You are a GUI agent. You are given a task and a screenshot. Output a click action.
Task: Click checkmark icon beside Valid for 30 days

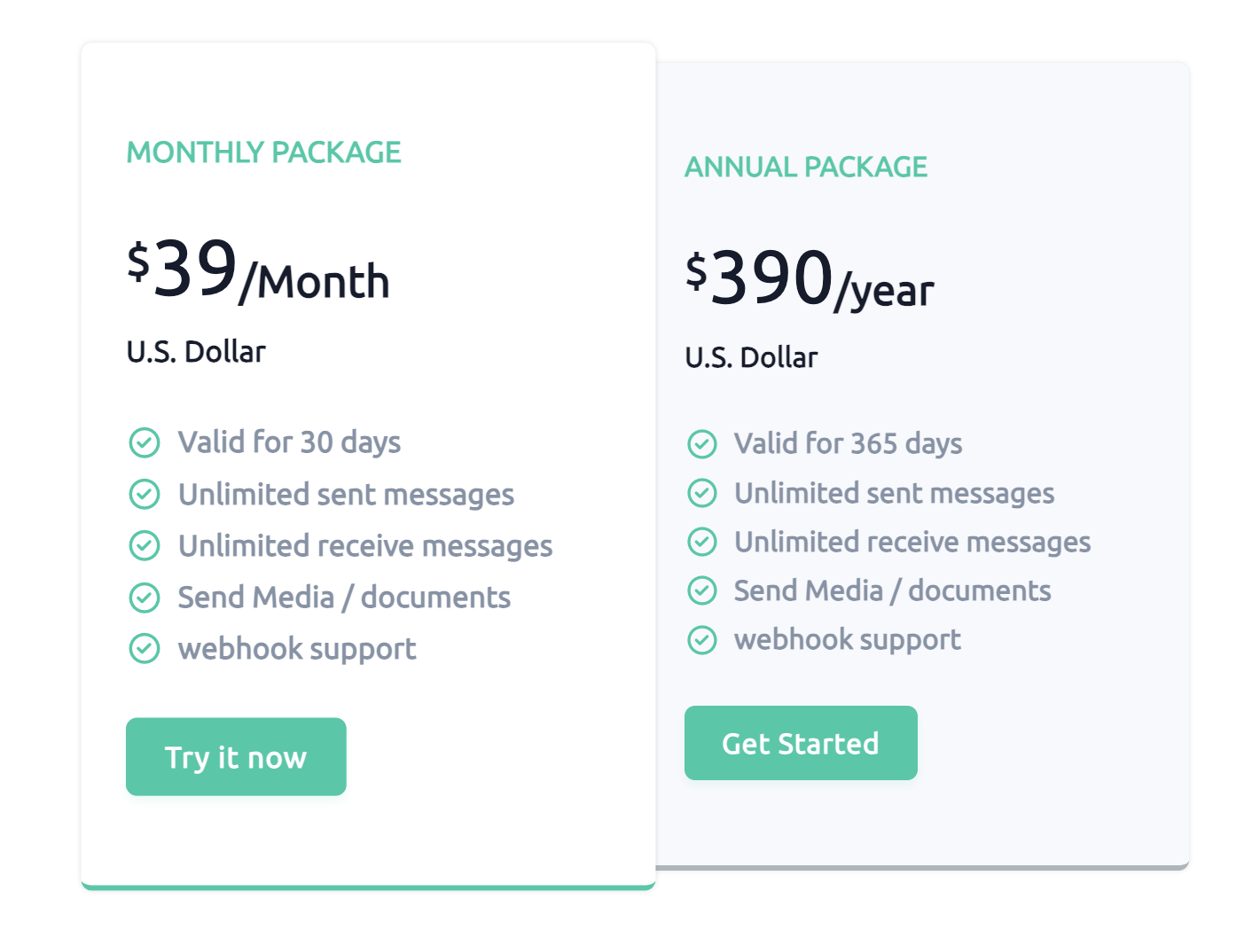point(145,442)
